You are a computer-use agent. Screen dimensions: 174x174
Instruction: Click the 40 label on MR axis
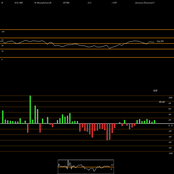(x=170, y=114)
